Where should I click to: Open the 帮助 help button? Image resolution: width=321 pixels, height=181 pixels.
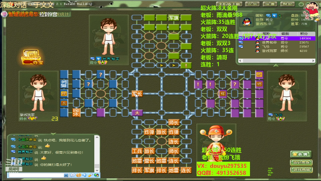click(x=288, y=4)
